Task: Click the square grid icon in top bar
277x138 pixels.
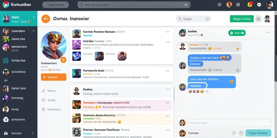Action: point(238,5)
